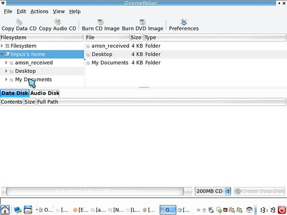
Task: Select amsn_received in the filesystem tree
Action: pos(34,62)
